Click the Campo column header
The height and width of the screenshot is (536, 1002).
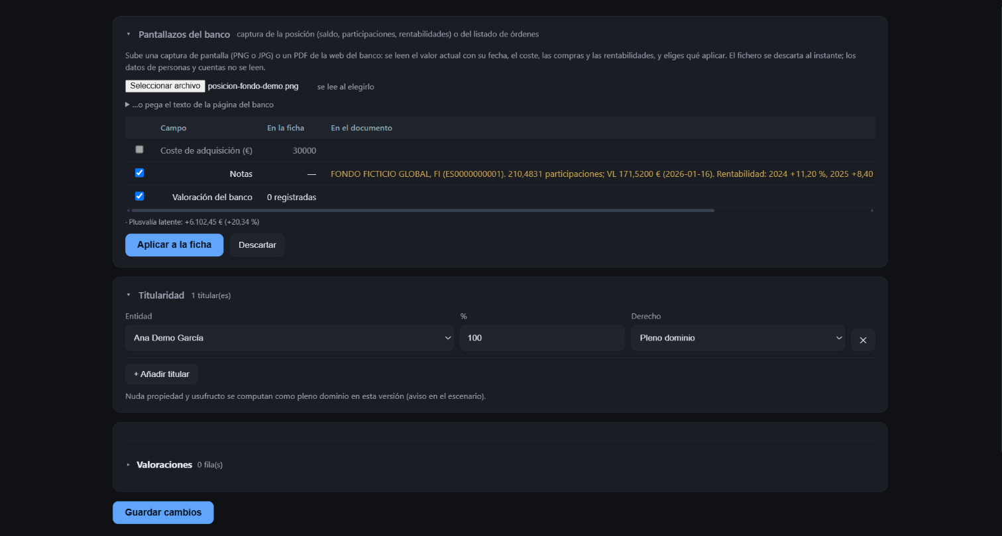point(174,128)
